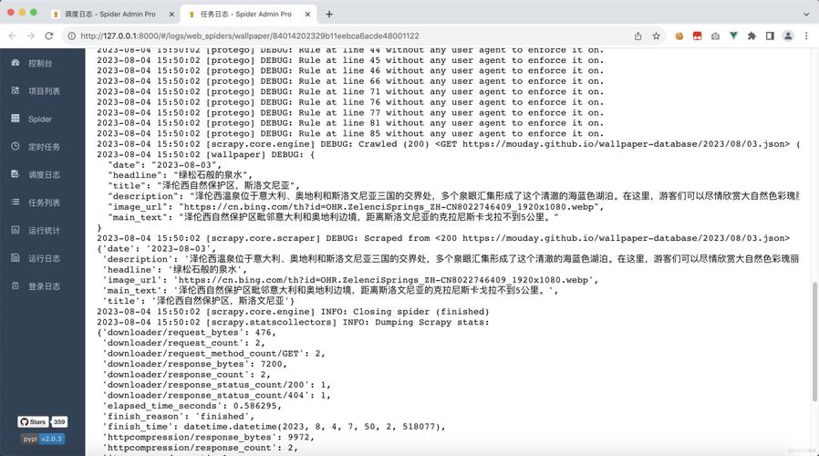Click the 登录日志 sidebar icon
This screenshot has width=819, height=456.
(x=16, y=285)
